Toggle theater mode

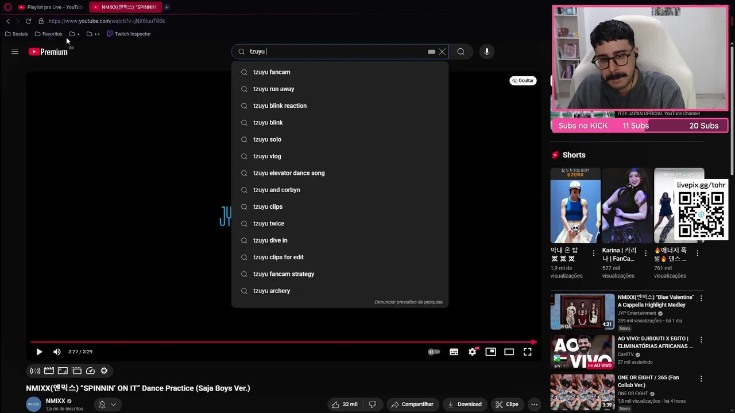pyautogui.click(x=509, y=352)
